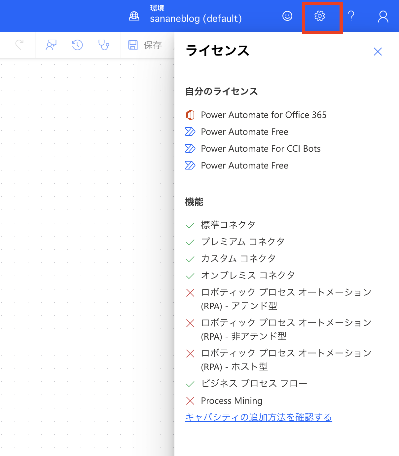
Task: Click the redo arrow in the toolbar
Action: [19, 45]
